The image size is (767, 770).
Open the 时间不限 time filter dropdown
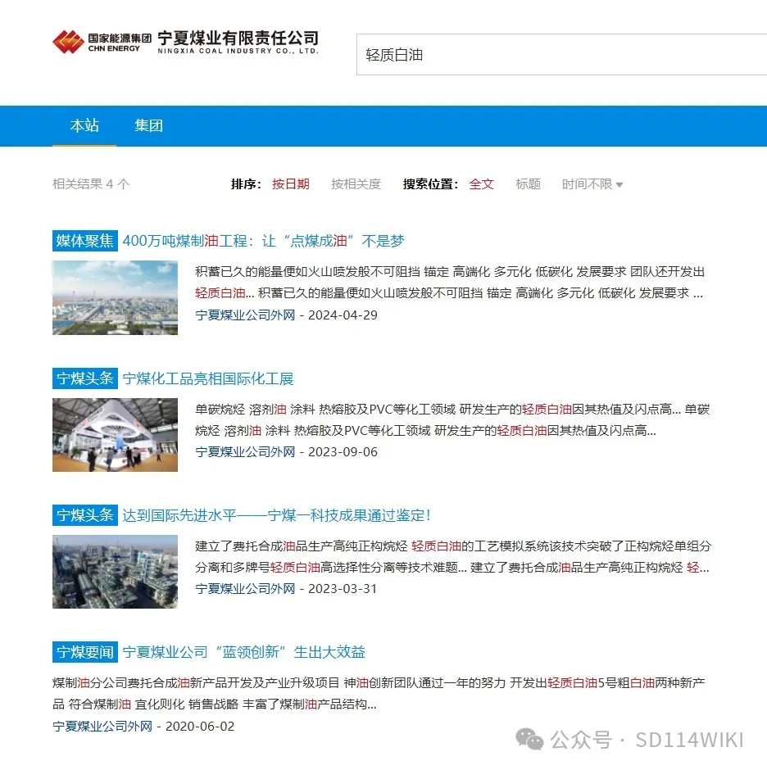click(592, 184)
